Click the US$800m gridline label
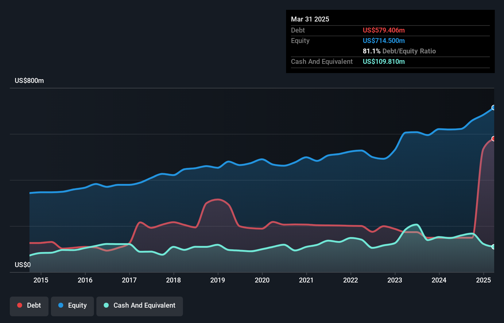This screenshot has height=323, width=504. 29,80
